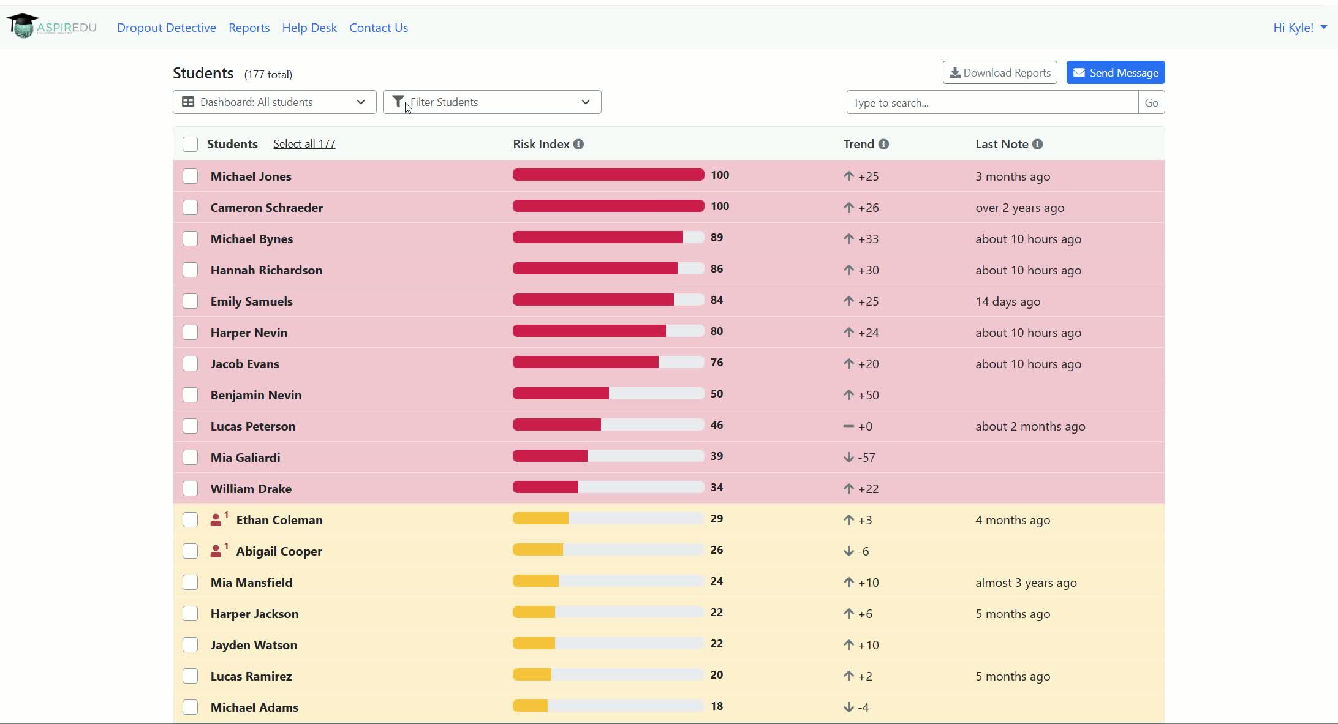Open Dropout Detective in the navbar

(x=167, y=28)
